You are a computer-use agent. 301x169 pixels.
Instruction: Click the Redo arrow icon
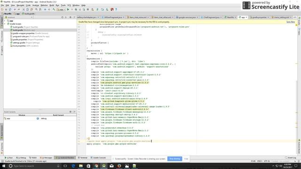click(19, 9)
